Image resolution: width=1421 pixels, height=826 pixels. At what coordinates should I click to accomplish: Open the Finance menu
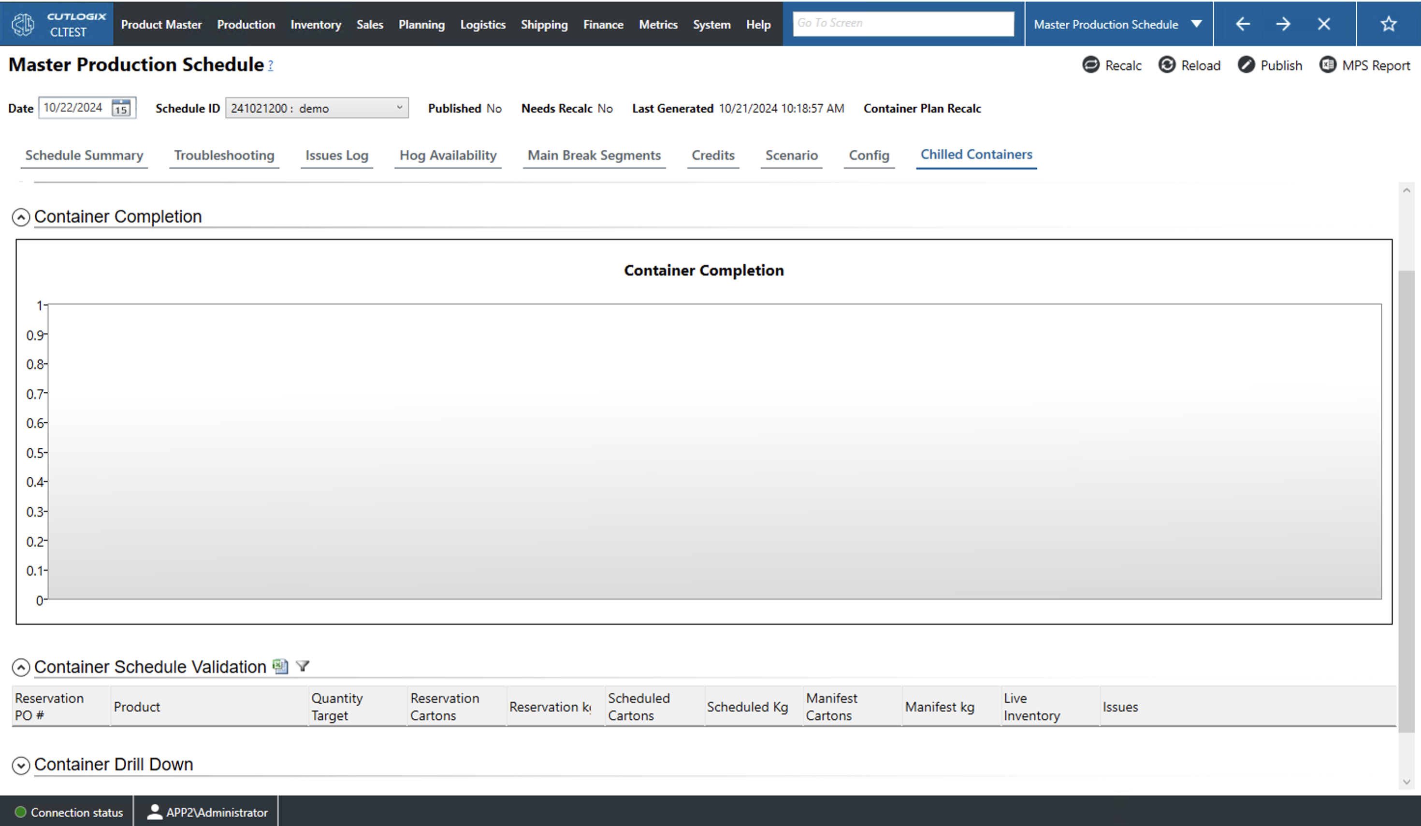603,24
